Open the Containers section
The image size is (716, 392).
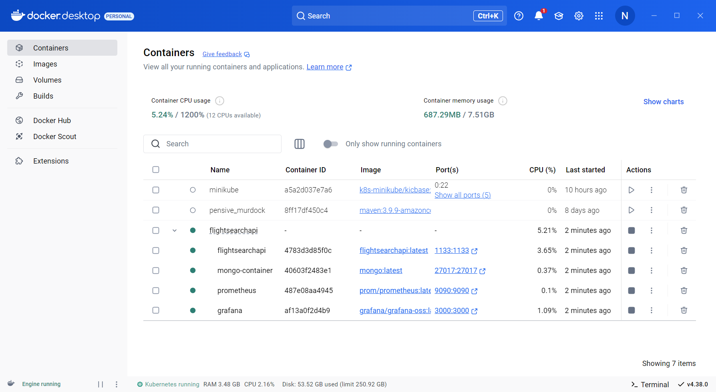[x=62, y=48]
